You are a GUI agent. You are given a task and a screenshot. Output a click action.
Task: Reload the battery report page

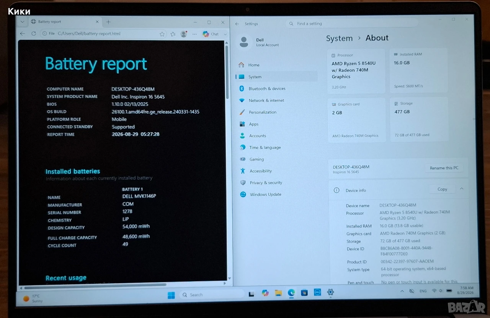pos(34,34)
